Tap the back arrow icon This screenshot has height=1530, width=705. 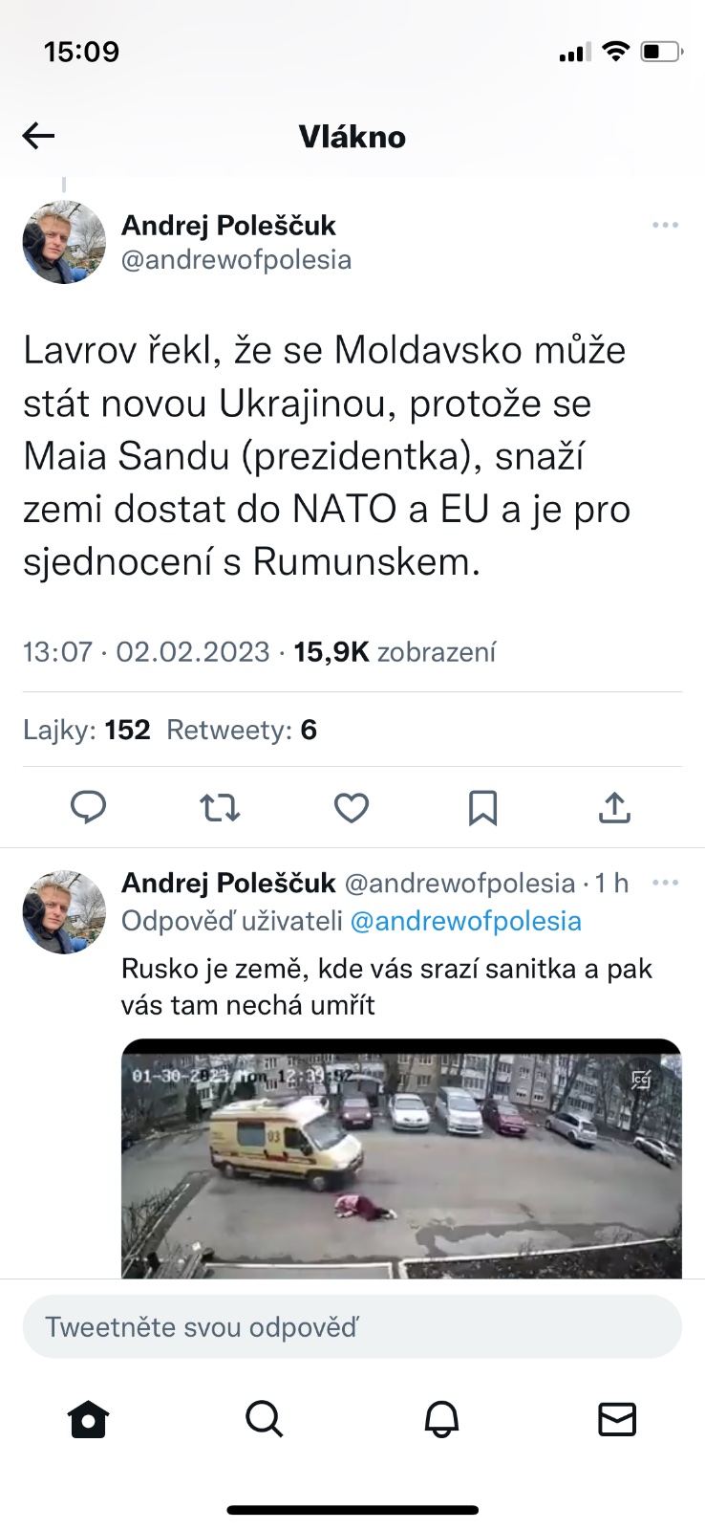coord(38,137)
